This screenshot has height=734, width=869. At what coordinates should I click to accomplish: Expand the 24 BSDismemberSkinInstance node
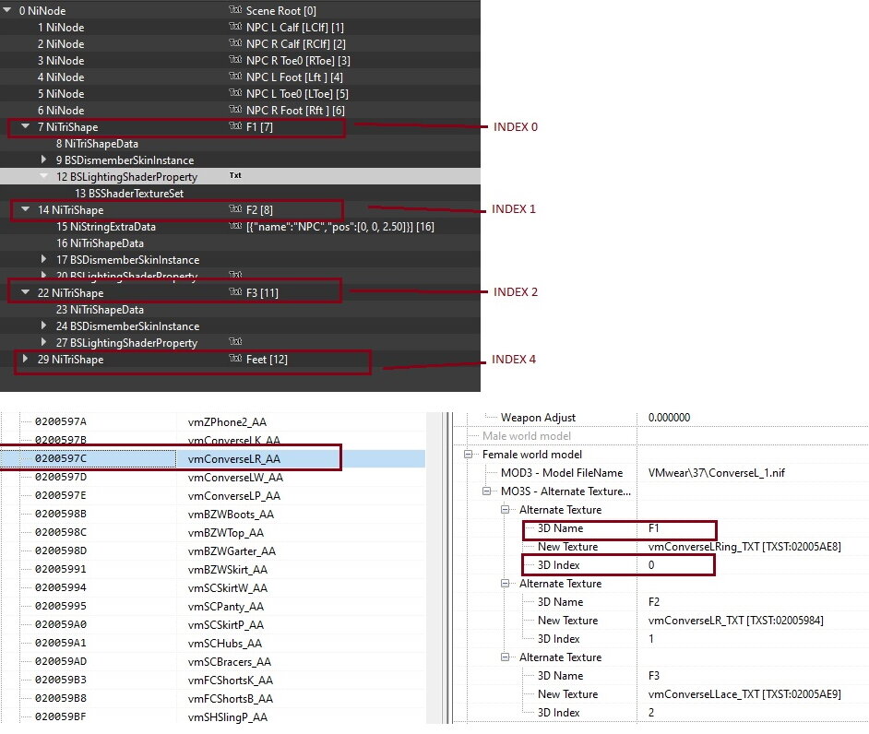[43, 326]
